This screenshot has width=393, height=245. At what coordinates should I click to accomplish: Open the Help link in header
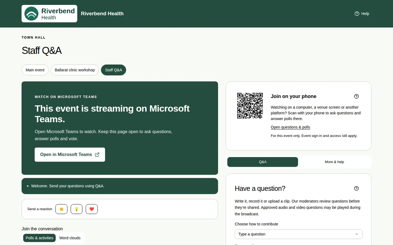[362, 14]
